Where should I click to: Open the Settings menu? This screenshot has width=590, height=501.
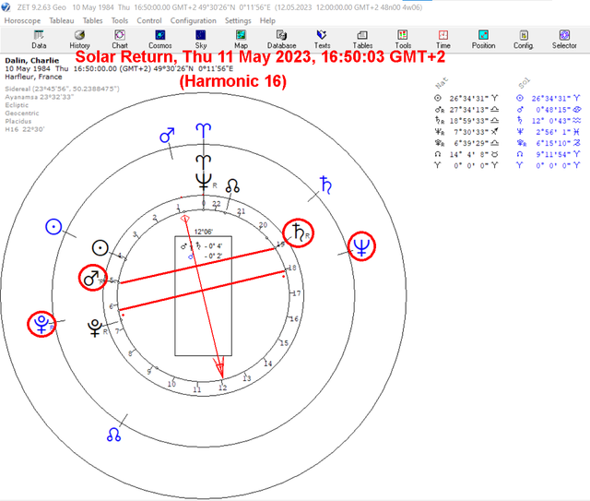coord(238,20)
